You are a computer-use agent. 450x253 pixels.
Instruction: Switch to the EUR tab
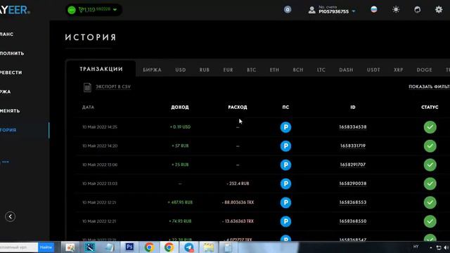pos(228,70)
